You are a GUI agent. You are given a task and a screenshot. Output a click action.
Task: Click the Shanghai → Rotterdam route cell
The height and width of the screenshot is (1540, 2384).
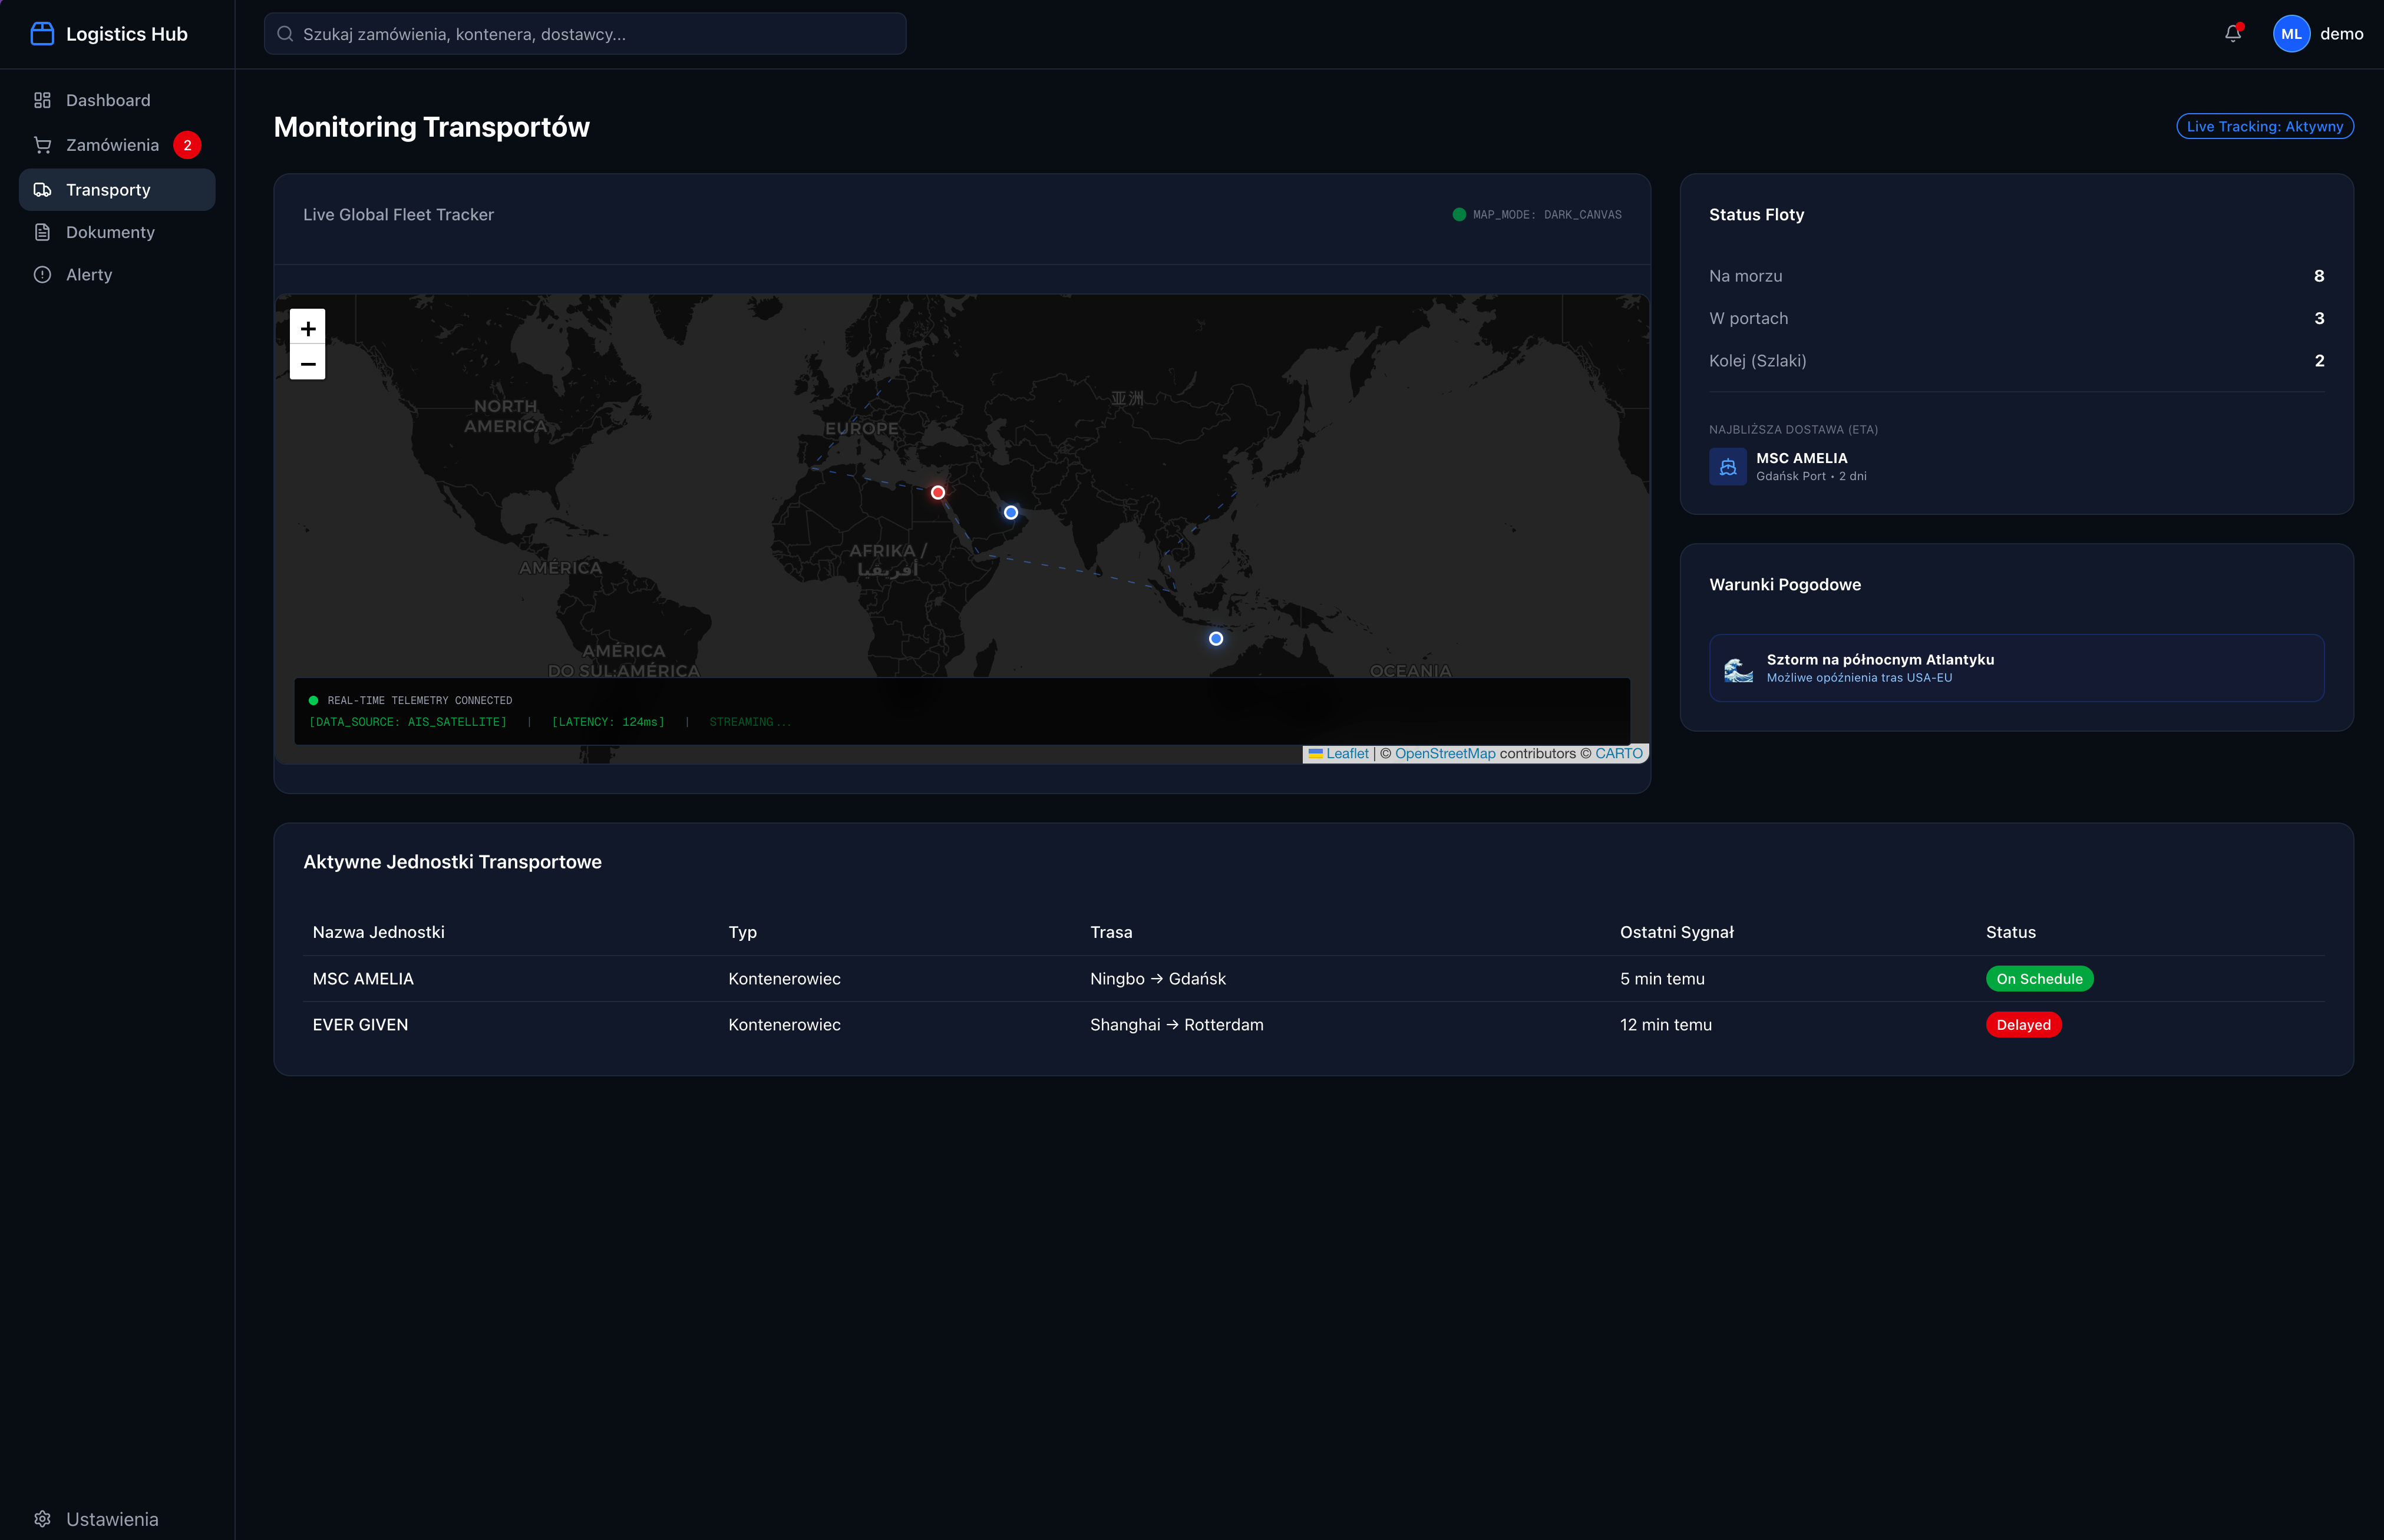click(x=1177, y=1025)
